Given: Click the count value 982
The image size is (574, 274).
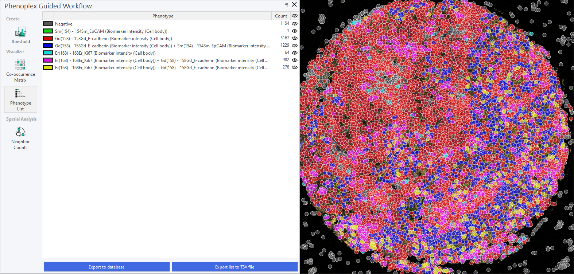Looking at the screenshot, I should tap(286, 60).
